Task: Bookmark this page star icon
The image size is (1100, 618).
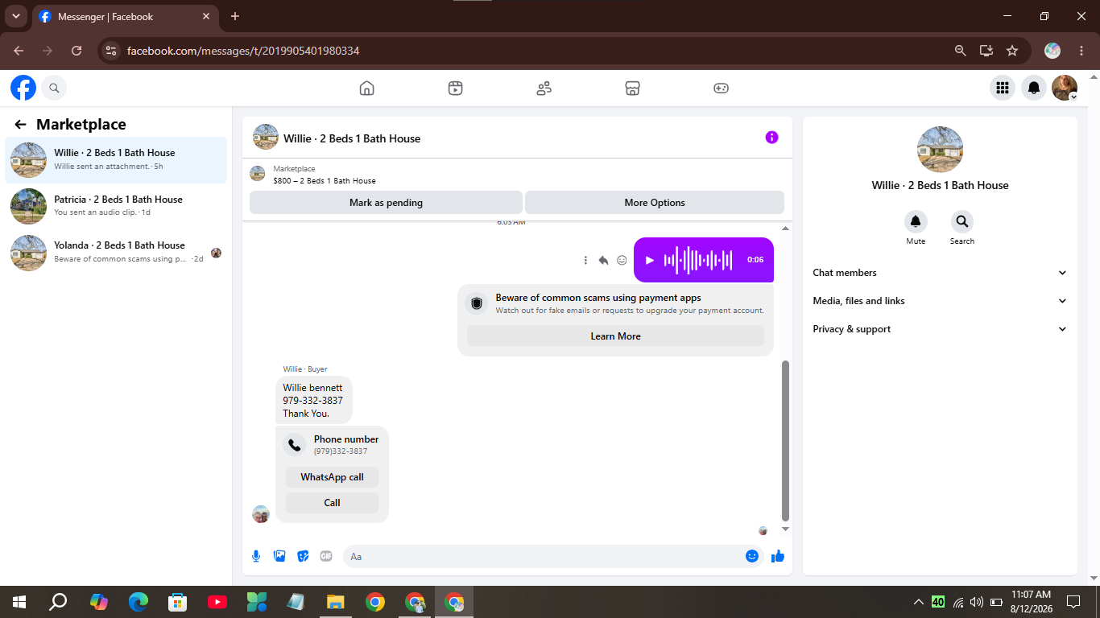Action: pos(1012,51)
